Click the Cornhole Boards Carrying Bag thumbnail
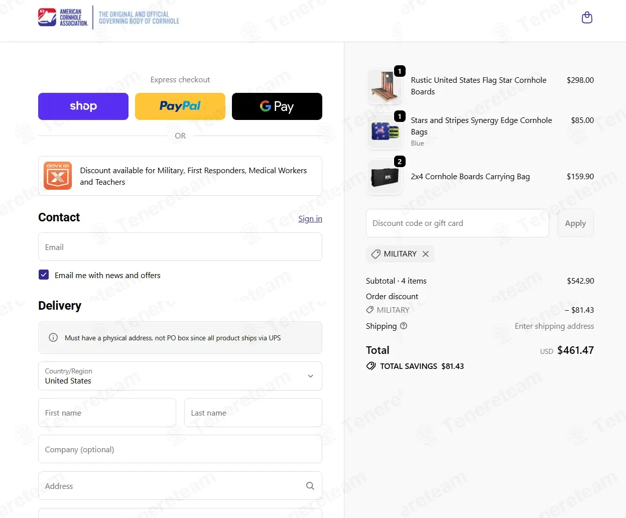Viewport: 626px width, 518px height. (x=385, y=177)
